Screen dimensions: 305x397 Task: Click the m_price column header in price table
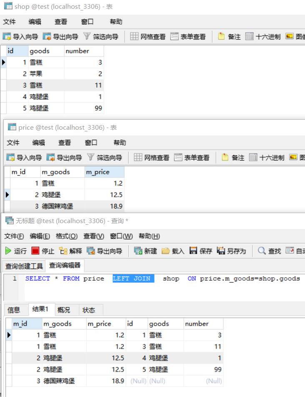pos(98,172)
